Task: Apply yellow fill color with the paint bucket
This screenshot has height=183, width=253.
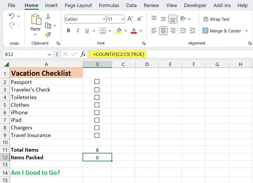Action: coord(119,31)
